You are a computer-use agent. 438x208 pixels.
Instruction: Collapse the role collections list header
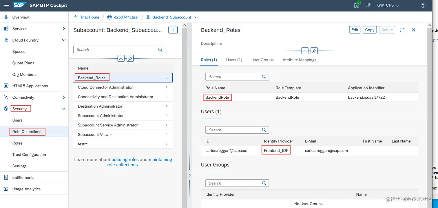pyautogui.click(x=121, y=59)
